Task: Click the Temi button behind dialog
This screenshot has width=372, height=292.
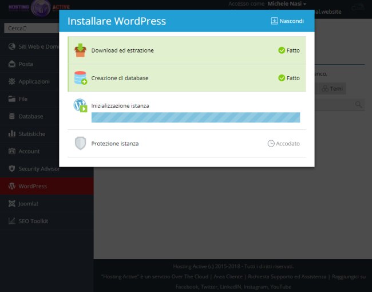Action: (332, 89)
